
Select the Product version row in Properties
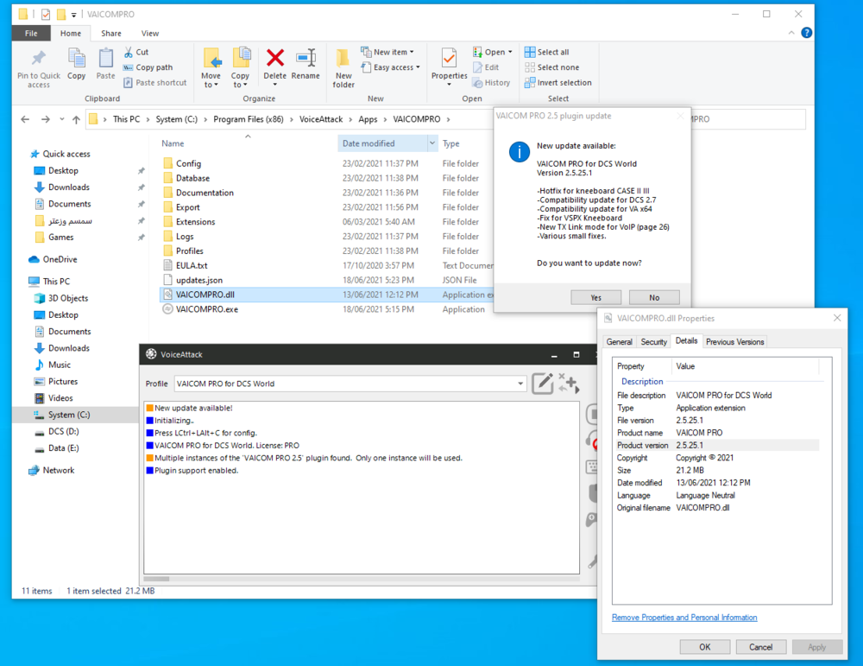click(716, 445)
